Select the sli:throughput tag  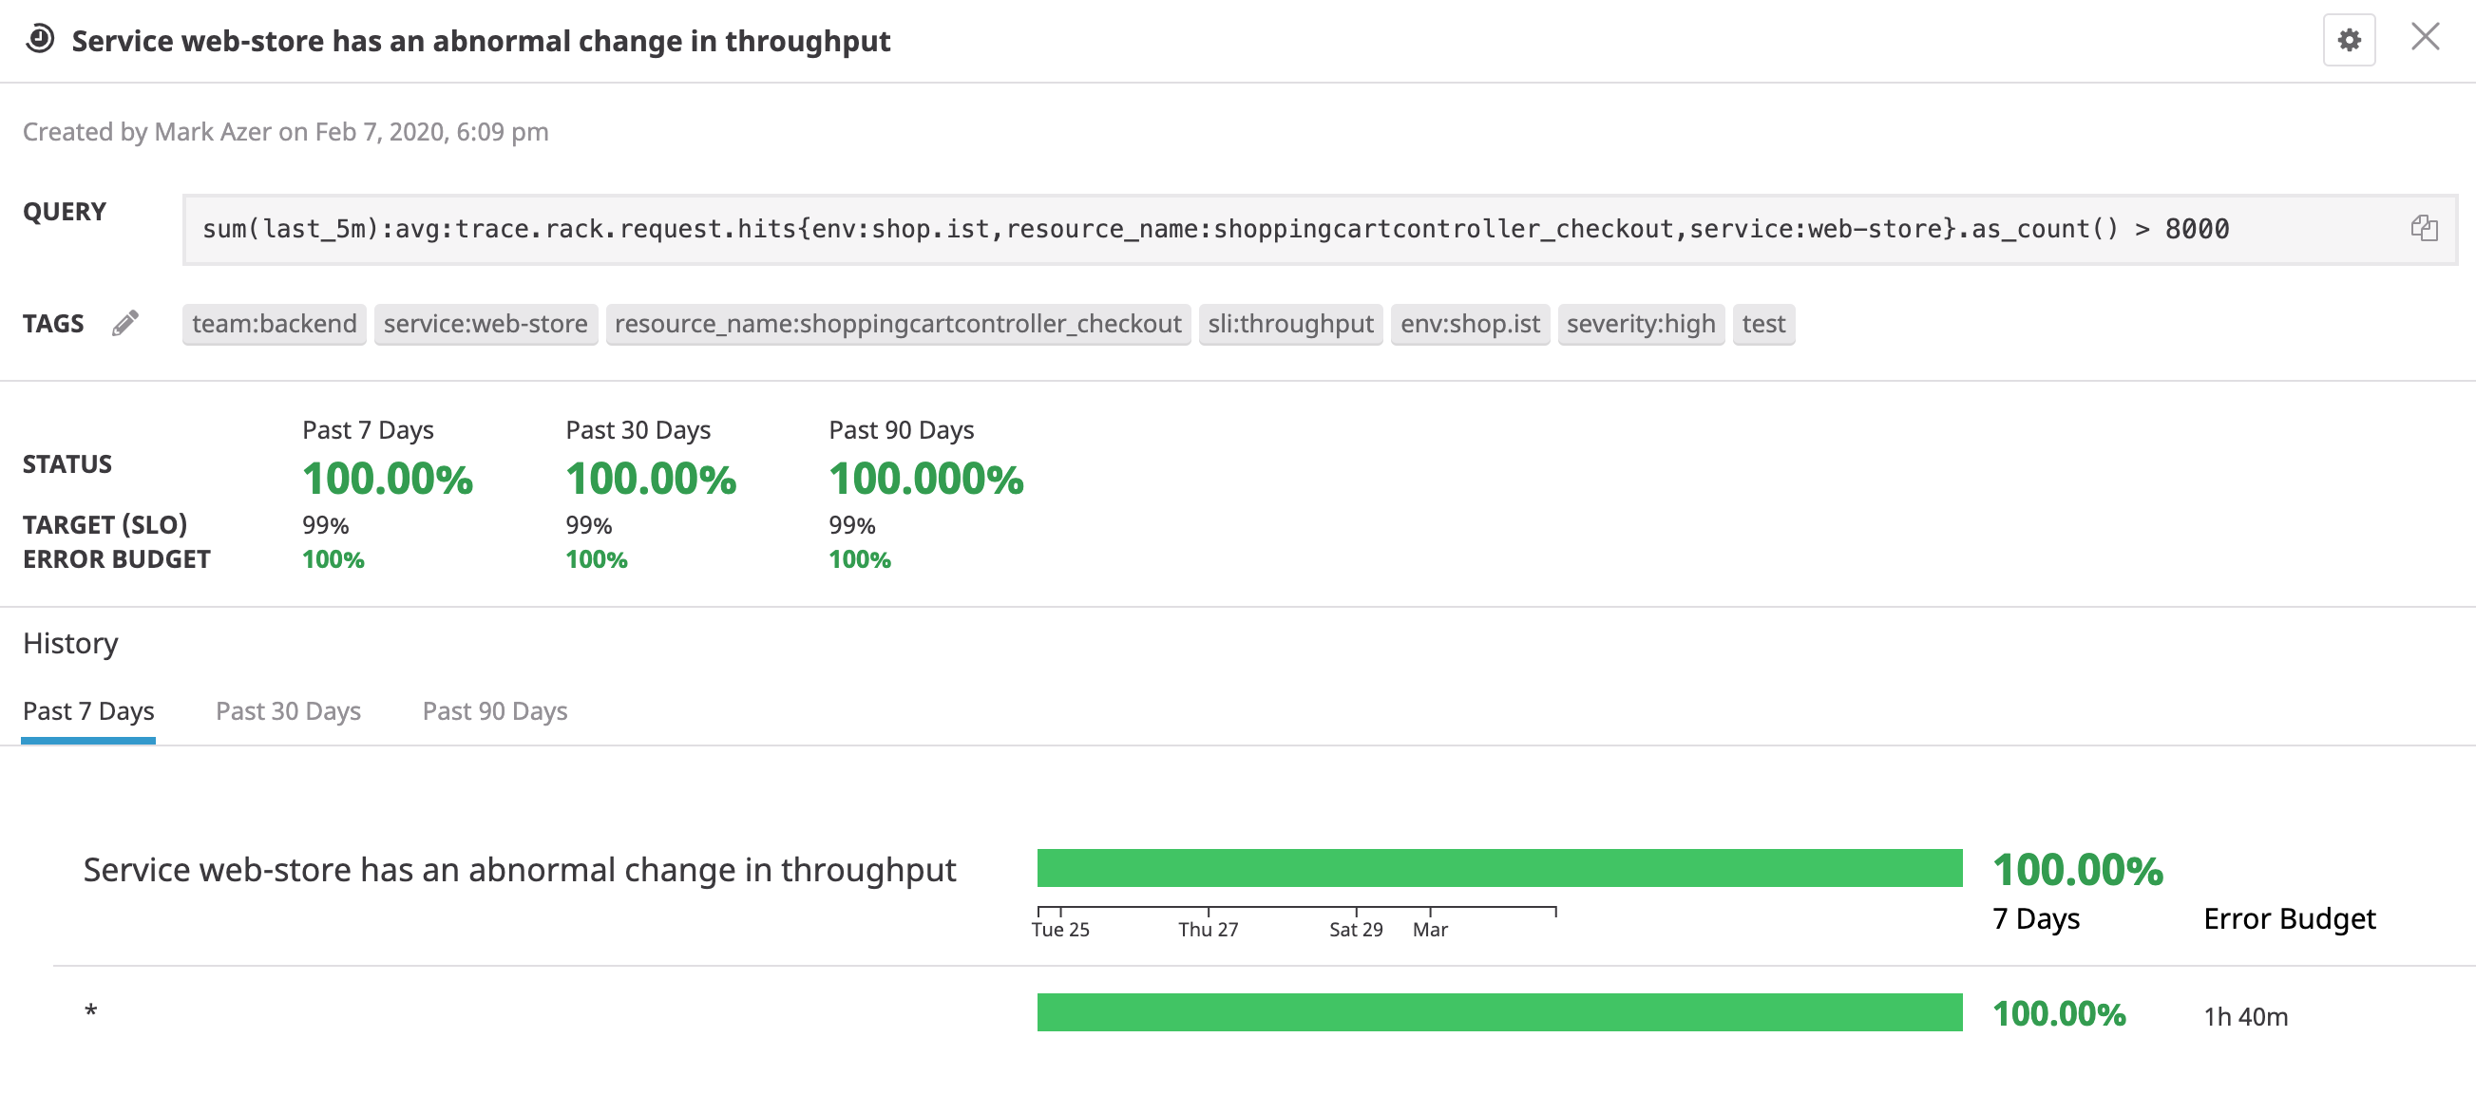tap(1290, 324)
